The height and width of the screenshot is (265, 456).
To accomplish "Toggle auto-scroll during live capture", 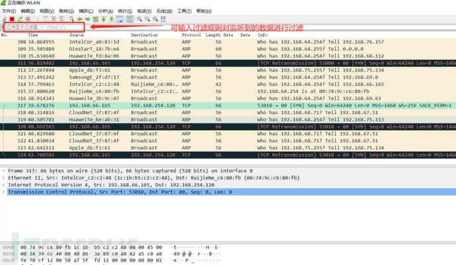I will click(120, 20).
